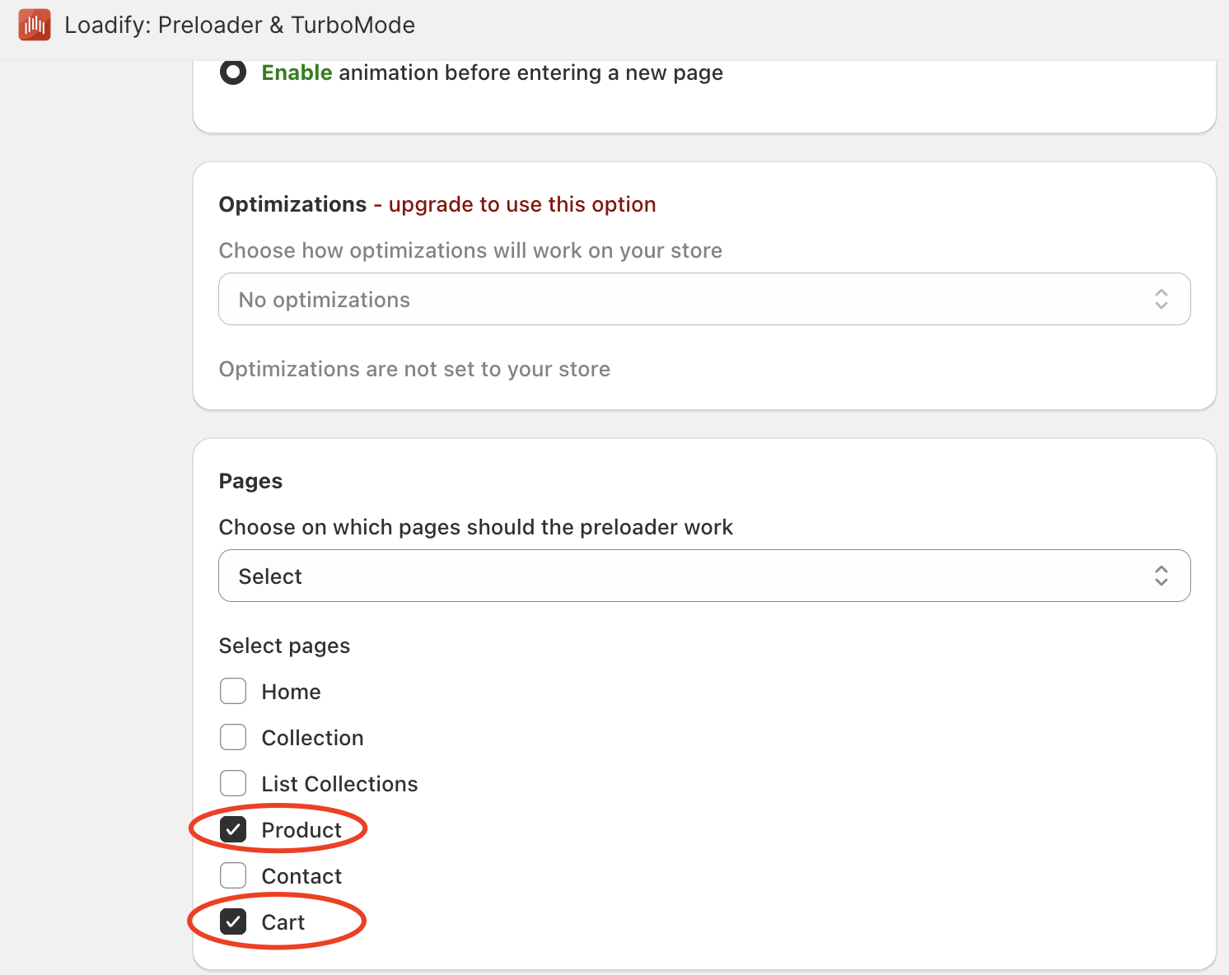
Task: Click the Optimizations section heading
Action: click(292, 204)
